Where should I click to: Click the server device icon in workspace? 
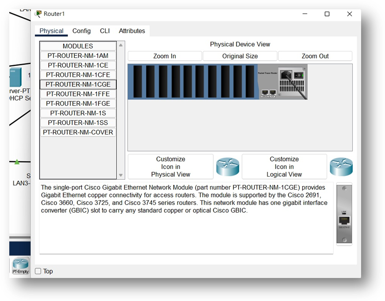pyautogui.click(x=14, y=78)
